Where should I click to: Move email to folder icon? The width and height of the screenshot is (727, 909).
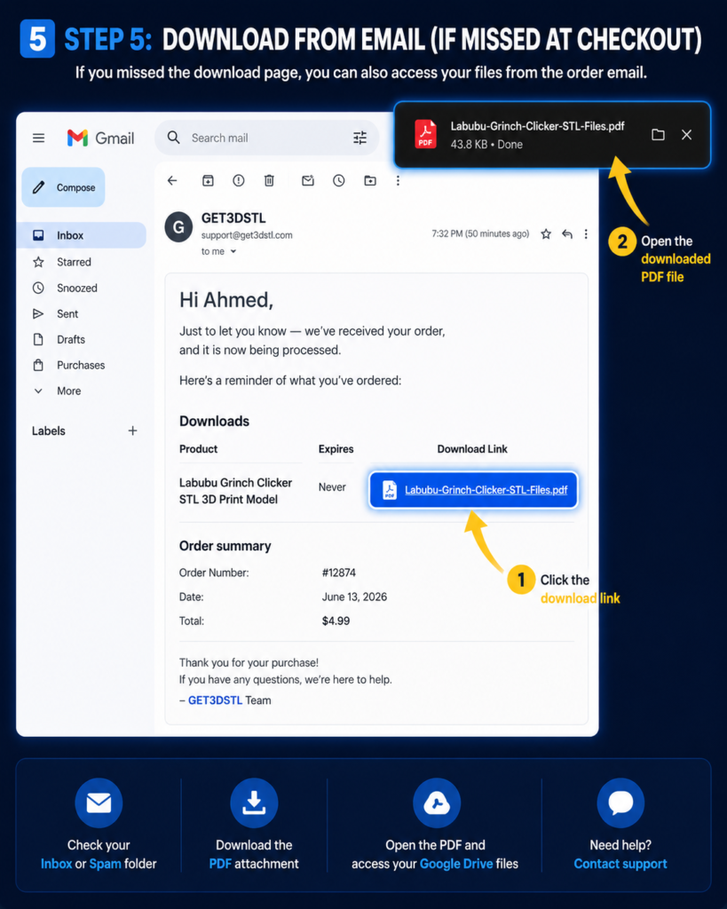tap(370, 181)
